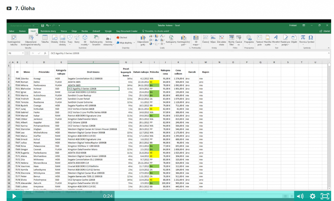Insert a Tabuľka from the ribbon

[x=45, y=39]
